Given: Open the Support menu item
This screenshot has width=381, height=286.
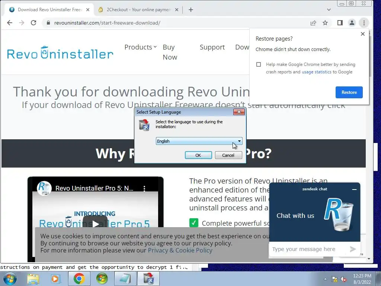Looking at the screenshot, I should (x=212, y=47).
